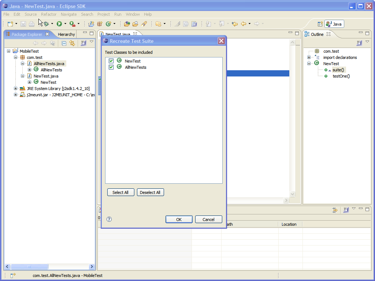
Task: Uncheck the NewTest class checkbox
Action: click(111, 61)
